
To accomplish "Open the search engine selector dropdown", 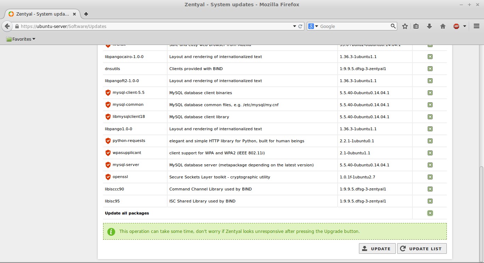I will pyautogui.click(x=313, y=26).
